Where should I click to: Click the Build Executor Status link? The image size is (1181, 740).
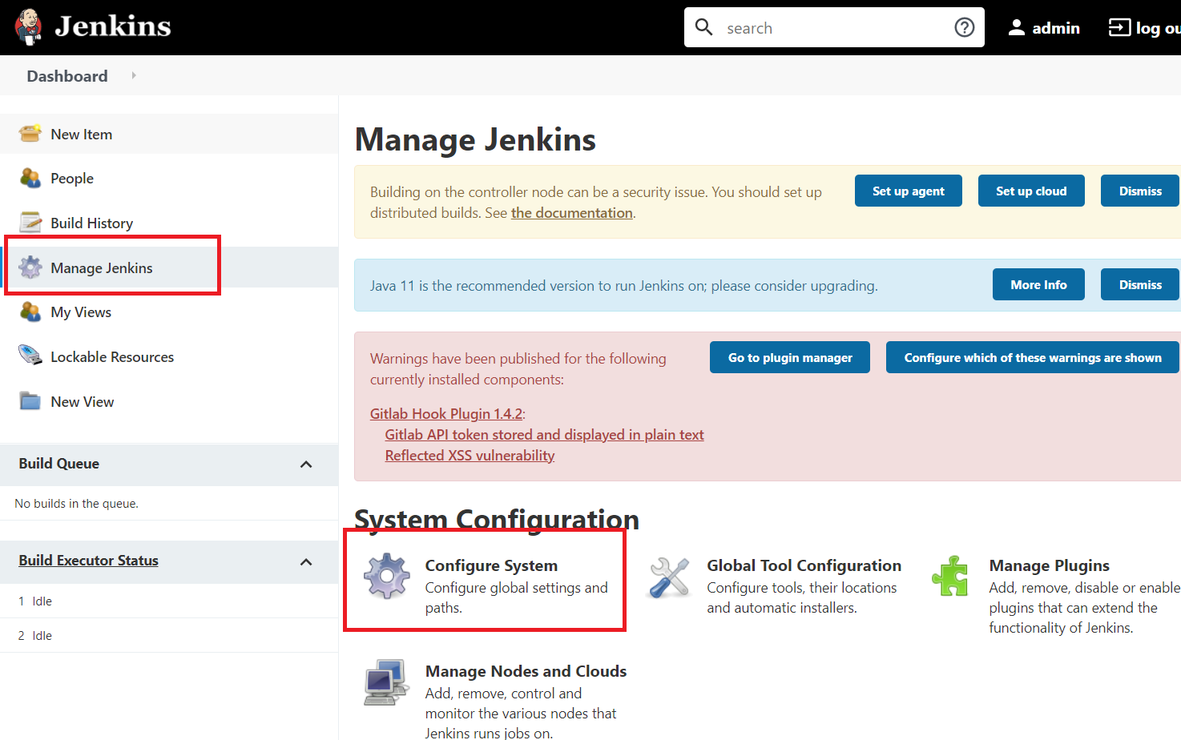pos(88,561)
